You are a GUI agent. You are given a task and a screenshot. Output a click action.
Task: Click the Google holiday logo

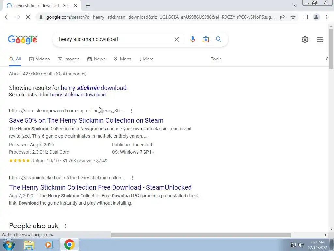23,40
